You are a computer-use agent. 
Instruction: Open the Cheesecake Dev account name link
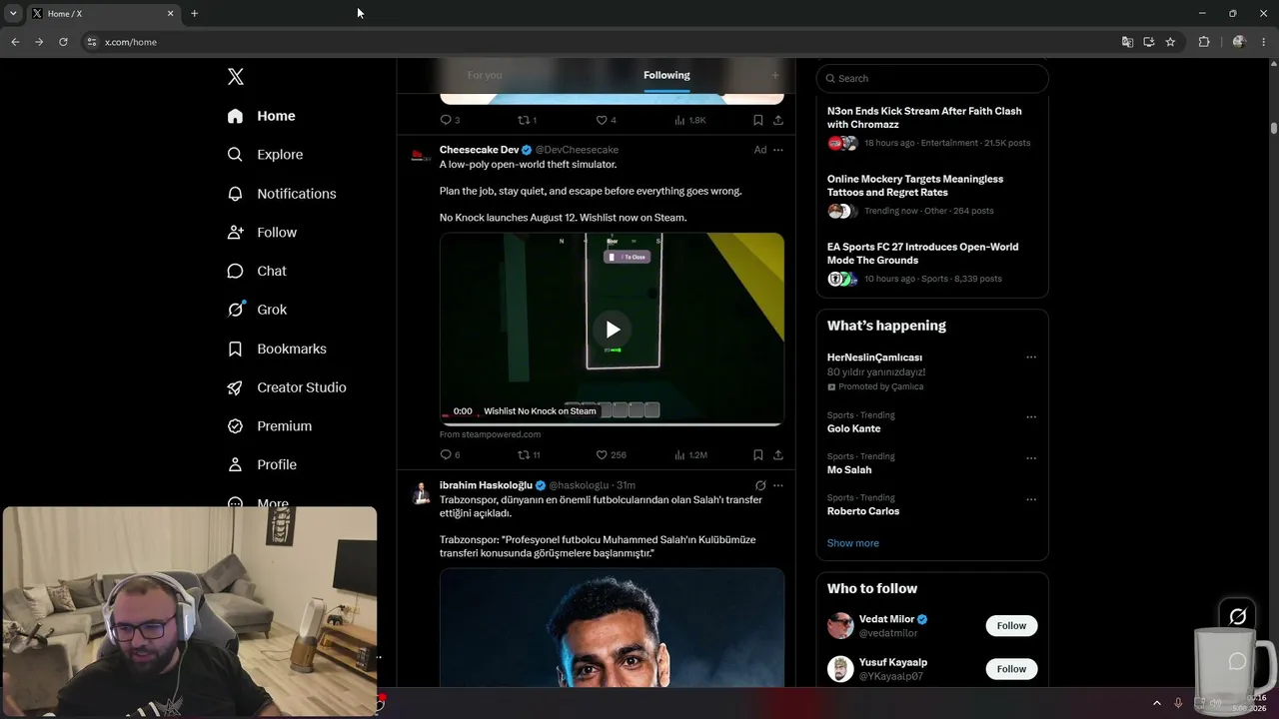[x=479, y=150]
